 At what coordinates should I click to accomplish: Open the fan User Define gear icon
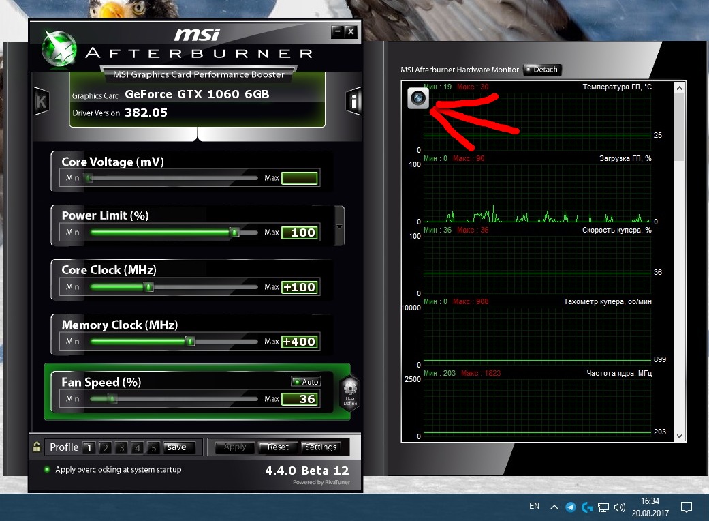tap(350, 392)
